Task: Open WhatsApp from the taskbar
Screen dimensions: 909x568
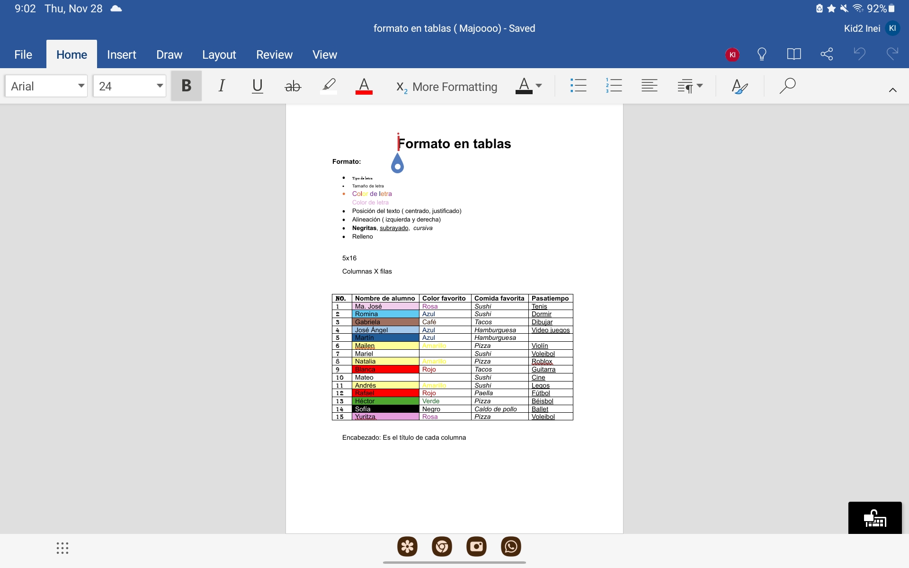Action: tap(511, 547)
